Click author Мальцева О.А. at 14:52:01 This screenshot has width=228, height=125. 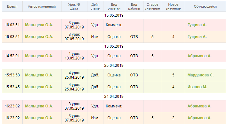pos(39,56)
